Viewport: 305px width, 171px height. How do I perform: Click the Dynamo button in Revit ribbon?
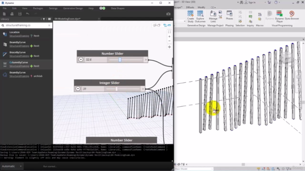(270, 15)
